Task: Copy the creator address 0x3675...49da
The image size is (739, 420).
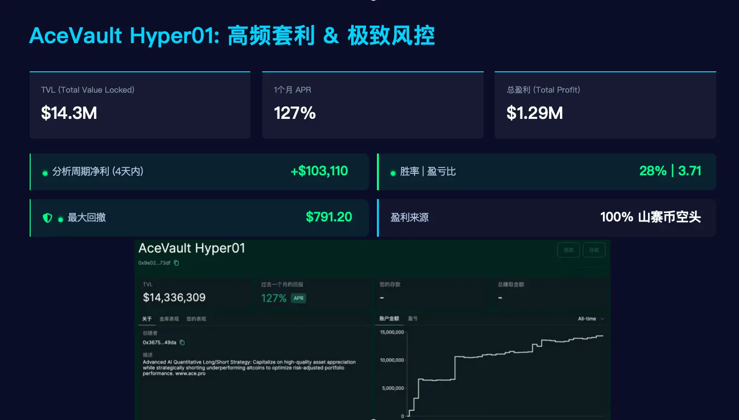Action: coord(182,342)
